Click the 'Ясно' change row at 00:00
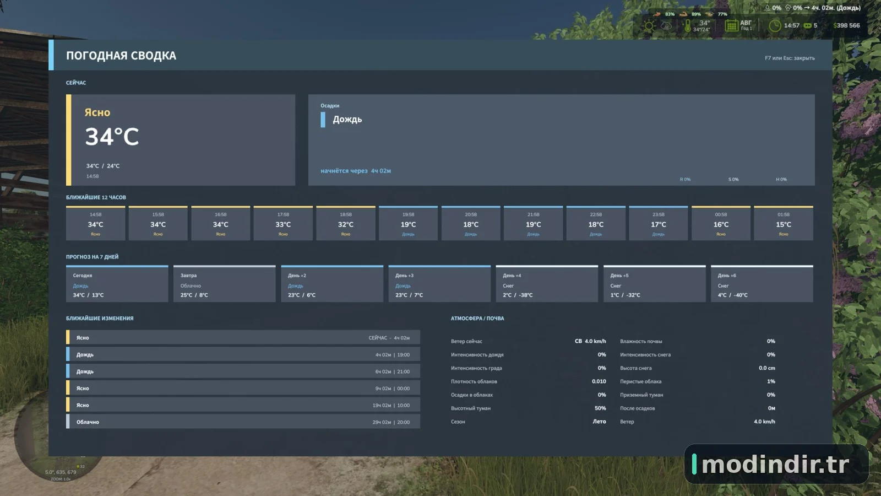The image size is (881, 496). pyautogui.click(x=243, y=388)
